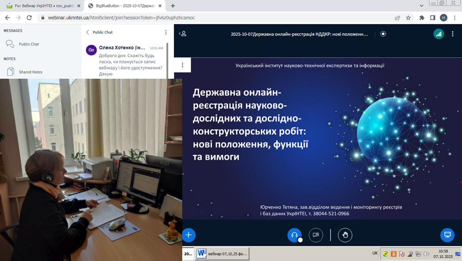
Task: Click the recording indicator next to the title
Action: (383, 34)
